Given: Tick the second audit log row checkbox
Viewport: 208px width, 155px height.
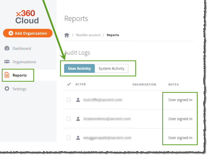Looking at the screenshot, I should 69,119.
